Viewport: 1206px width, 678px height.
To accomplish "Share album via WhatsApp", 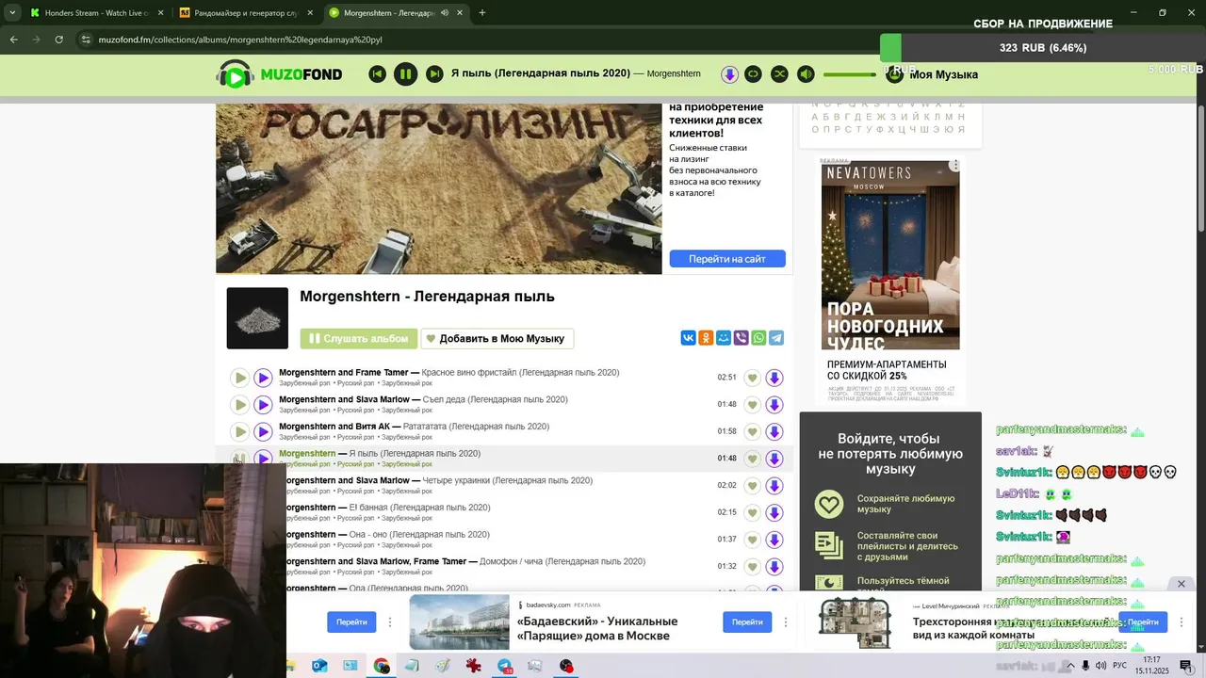I will (x=758, y=338).
